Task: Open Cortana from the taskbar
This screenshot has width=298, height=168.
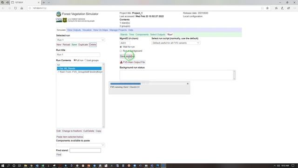Action: tap(14, 166)
